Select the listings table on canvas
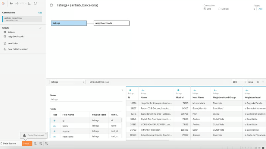This screenshot has height=149, width=266. pos(69,23)
